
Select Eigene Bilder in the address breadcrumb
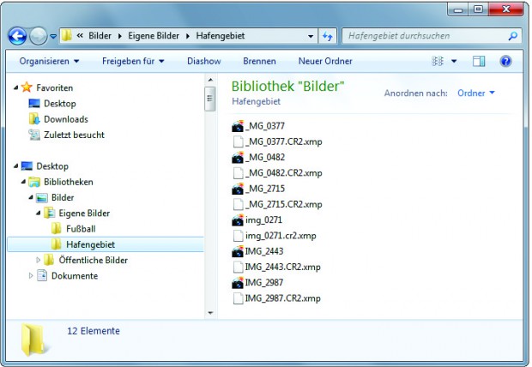[x=154, y=36]
